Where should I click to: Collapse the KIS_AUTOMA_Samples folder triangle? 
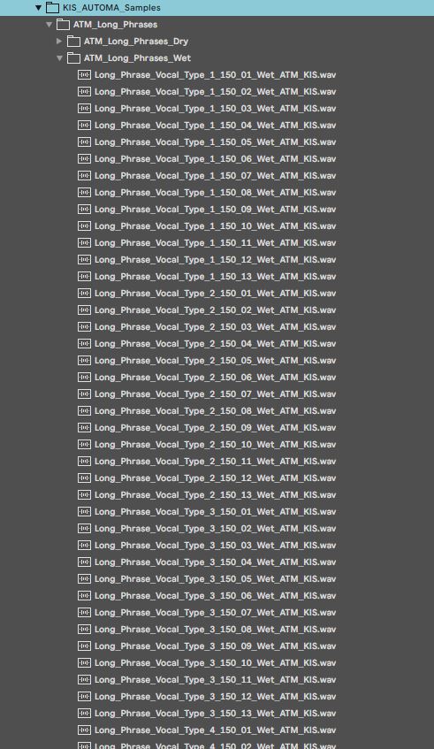(39, 8)
